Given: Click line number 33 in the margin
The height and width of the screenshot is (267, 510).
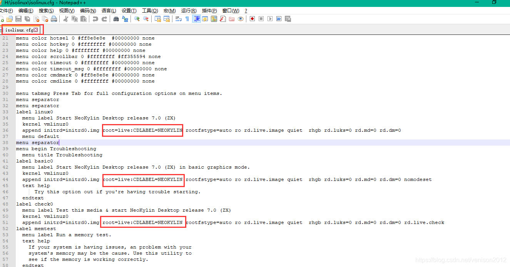Looking at the screenshot, I should click(x=5, y=112).
